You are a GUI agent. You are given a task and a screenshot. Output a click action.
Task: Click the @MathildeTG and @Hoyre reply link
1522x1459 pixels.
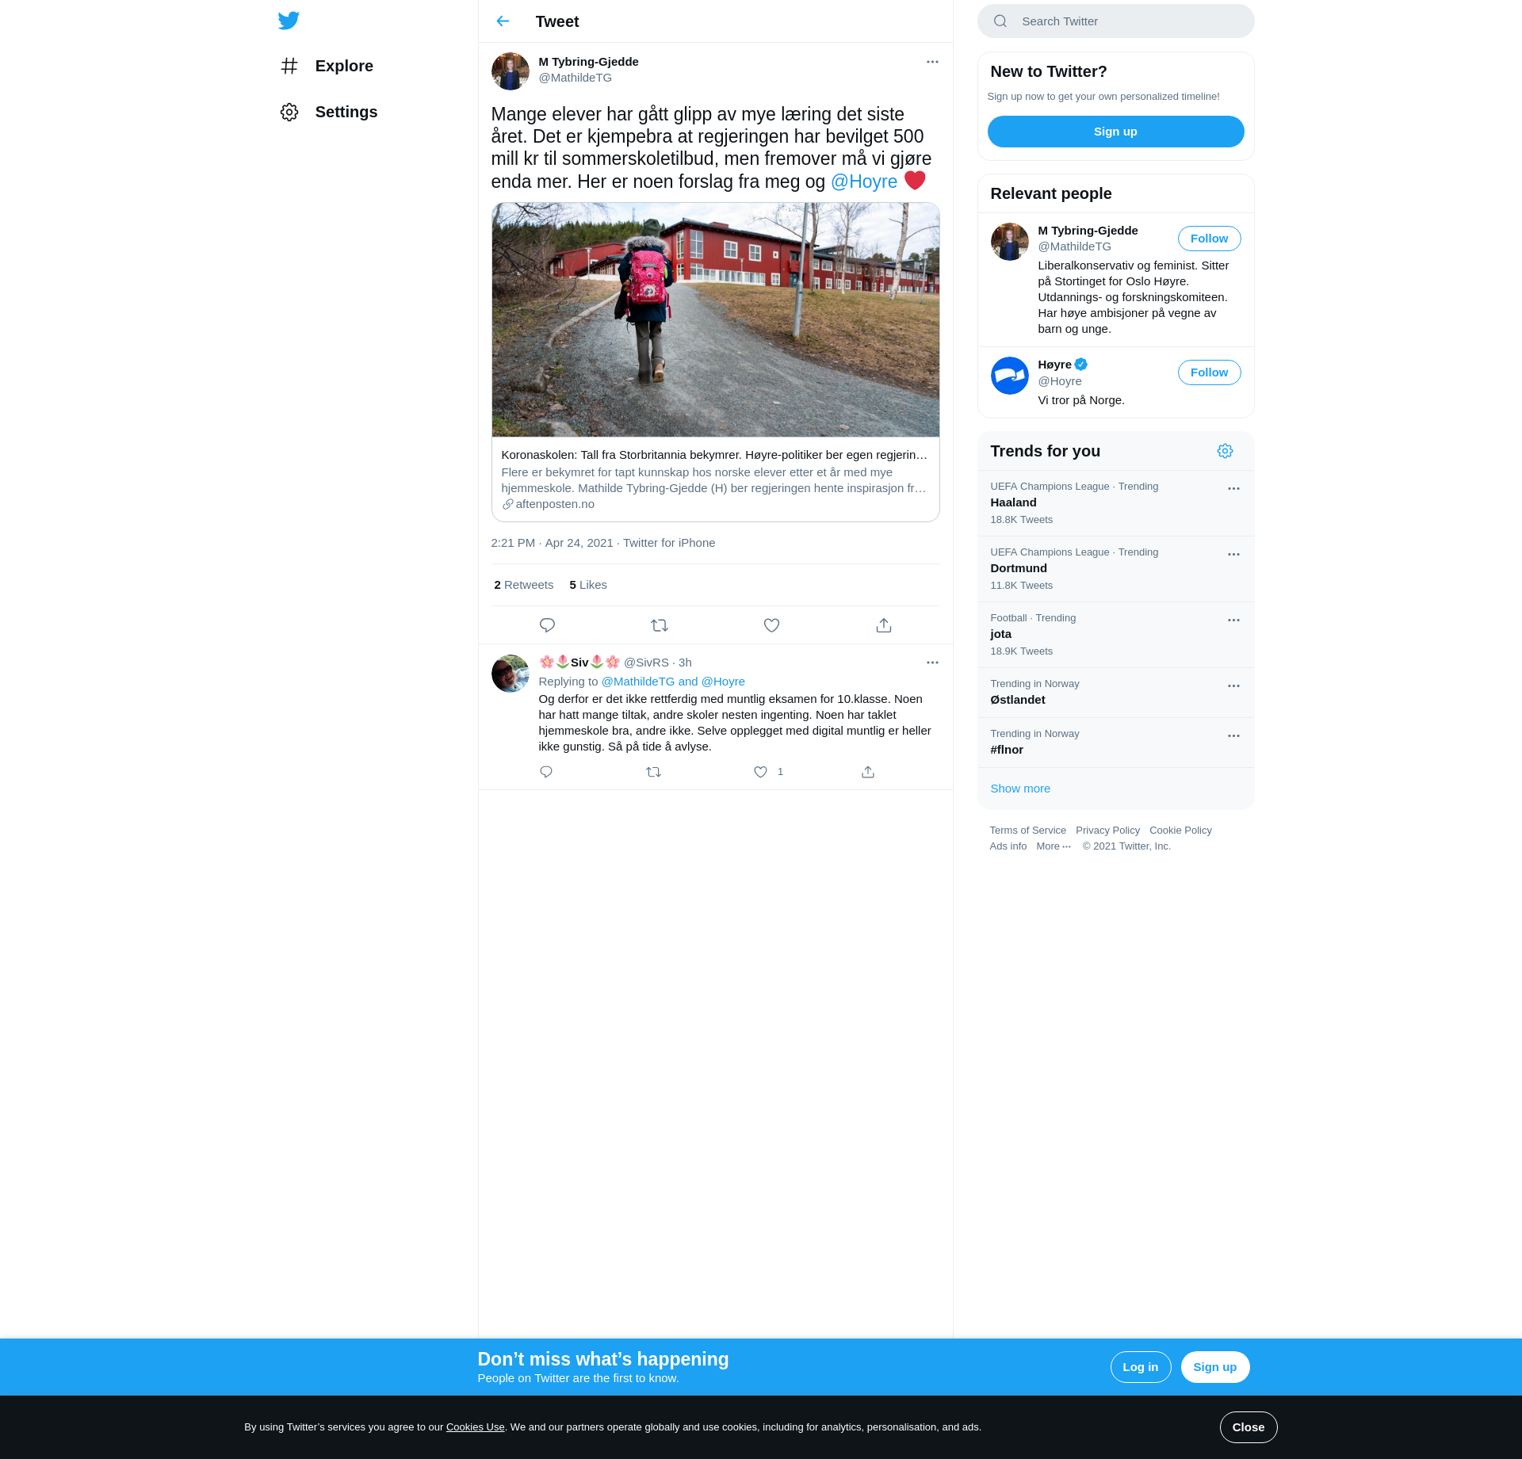point(673,682)
